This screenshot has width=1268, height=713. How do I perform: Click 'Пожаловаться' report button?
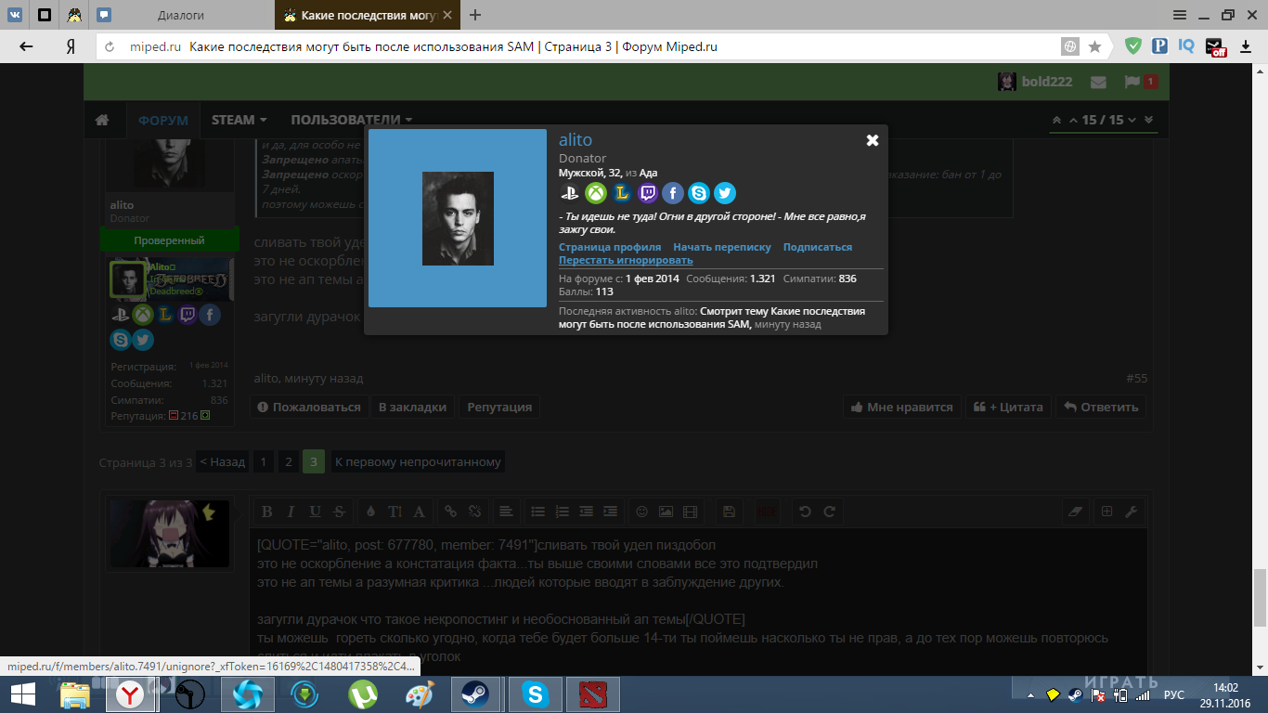(309, 407)
